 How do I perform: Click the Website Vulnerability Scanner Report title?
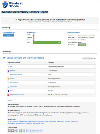click(x=25, y=12)
